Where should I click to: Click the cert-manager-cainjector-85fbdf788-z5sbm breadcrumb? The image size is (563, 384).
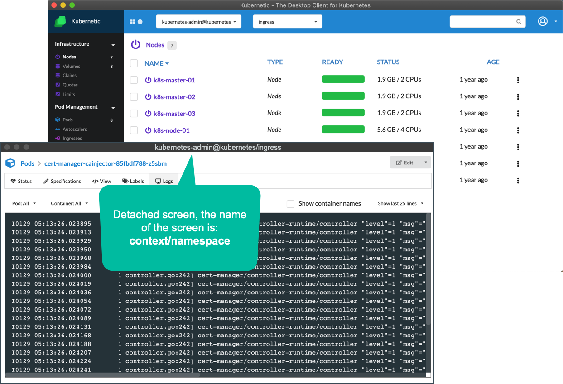pos(106,163)
